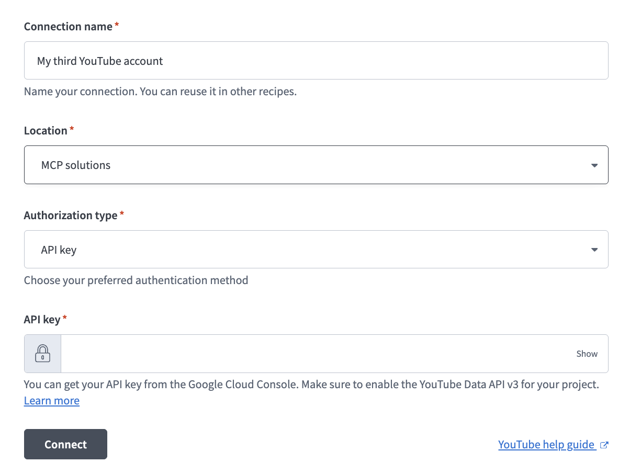This screenshot has width=630, height=474.
Task: Open the Location dropdown showing MCP solutions
Action: (316, 165)
